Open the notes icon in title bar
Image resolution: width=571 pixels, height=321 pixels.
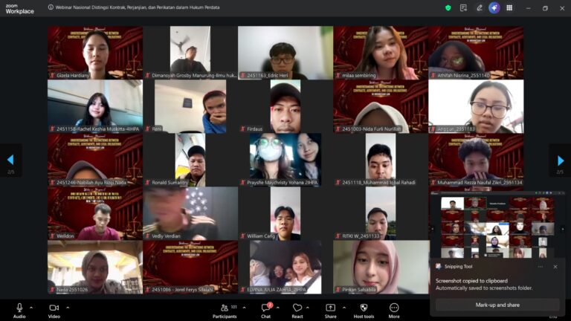(463, 7)
